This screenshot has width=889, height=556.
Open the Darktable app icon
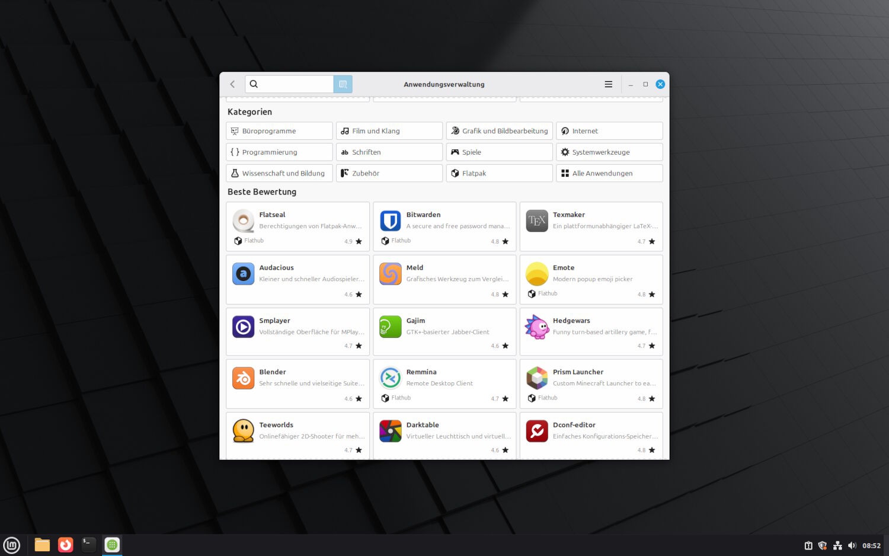click(x=390, y=431)
